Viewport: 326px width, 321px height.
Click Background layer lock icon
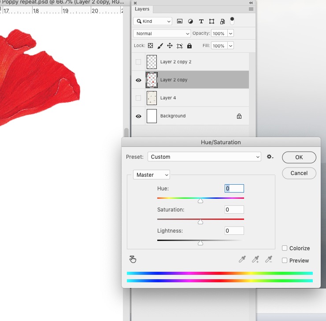point(239,116)
